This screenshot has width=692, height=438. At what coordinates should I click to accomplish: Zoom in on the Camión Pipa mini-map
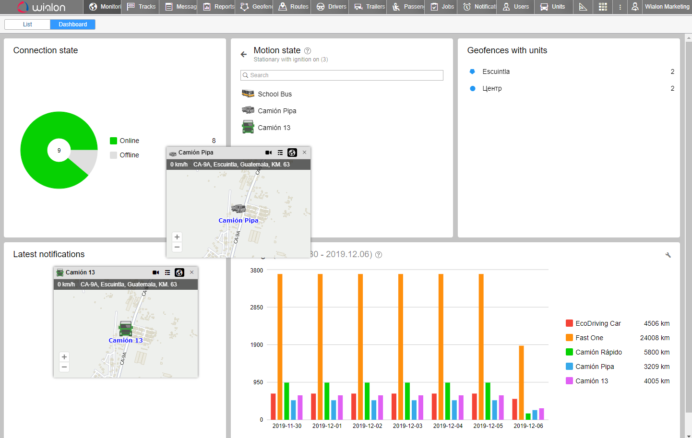177,237
